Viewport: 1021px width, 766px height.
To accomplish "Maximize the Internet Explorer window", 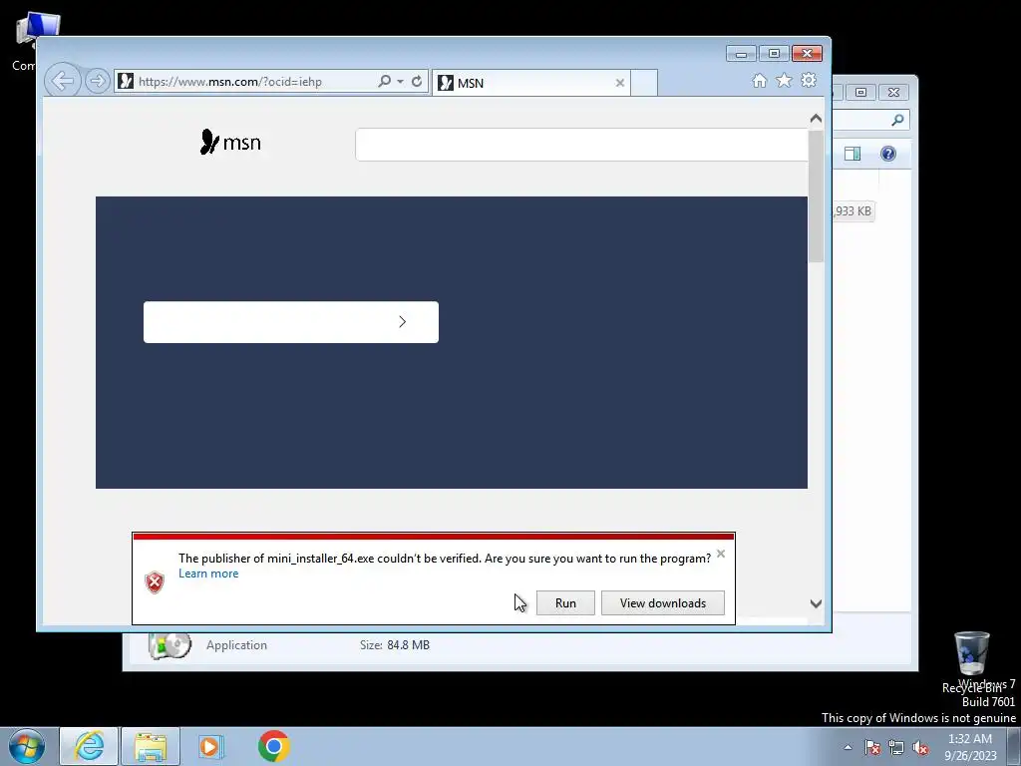I will point(774,54).
